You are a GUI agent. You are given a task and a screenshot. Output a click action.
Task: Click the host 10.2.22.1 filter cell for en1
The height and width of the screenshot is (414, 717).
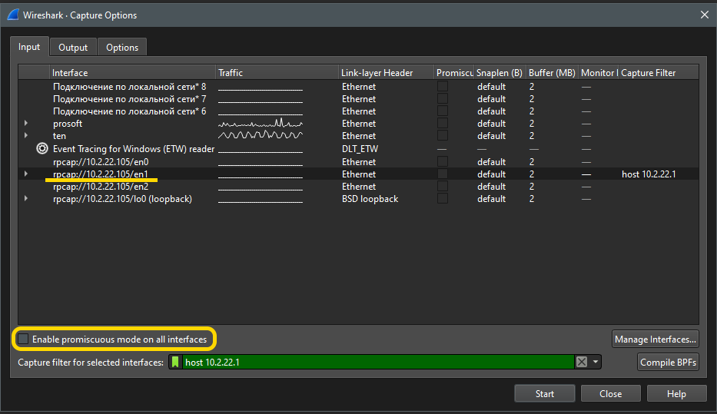coord(649,174)
